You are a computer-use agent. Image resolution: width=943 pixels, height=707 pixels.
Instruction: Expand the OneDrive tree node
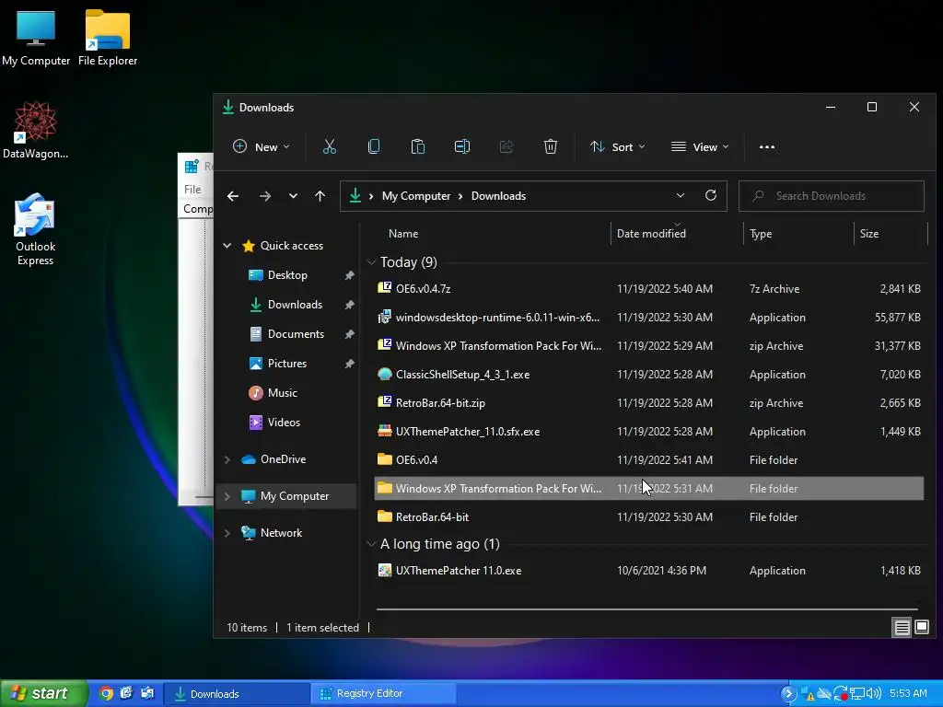(x=227, y=459)
